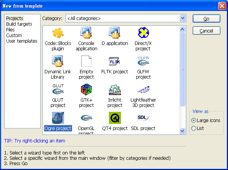This screenshot has width=228, height=170.
Task: Select the SDL project icon
Action: [x=143, y=117]
